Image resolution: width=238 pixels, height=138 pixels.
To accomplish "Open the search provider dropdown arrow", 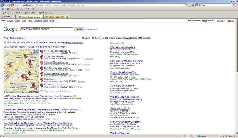I will (236, 5).
